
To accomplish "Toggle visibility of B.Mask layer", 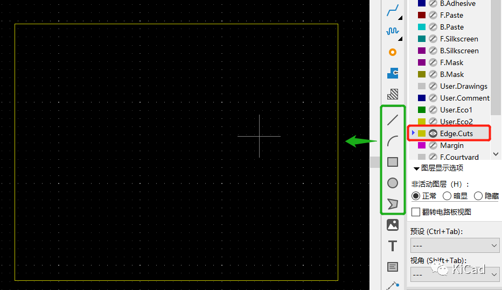I will [433, 74].
